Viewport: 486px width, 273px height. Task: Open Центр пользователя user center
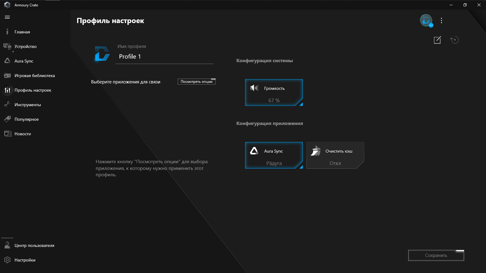pyautogui.click(x=34, y=245)
